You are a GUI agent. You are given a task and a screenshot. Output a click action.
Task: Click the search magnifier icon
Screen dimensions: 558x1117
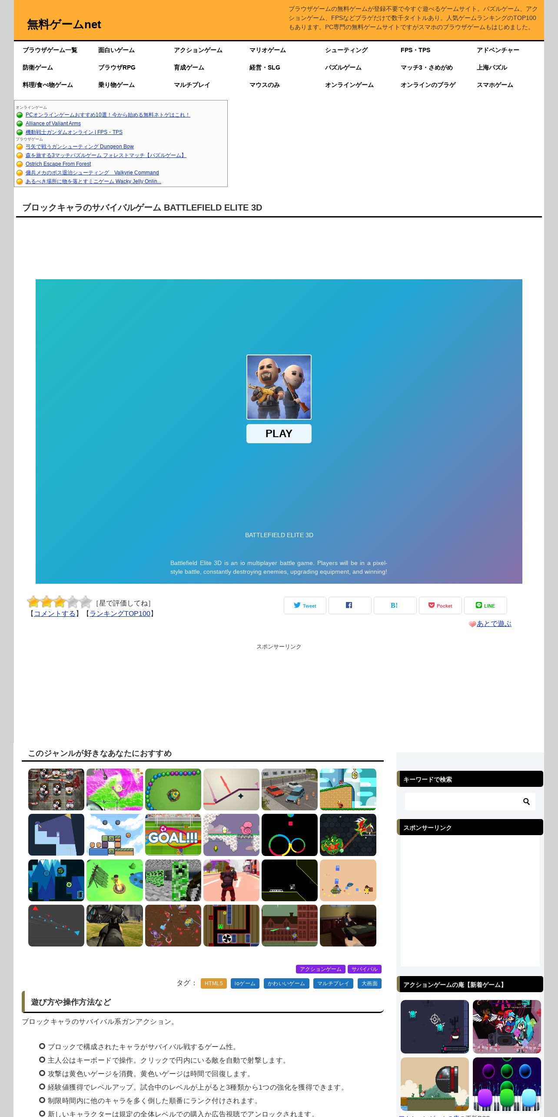[526, 802]
